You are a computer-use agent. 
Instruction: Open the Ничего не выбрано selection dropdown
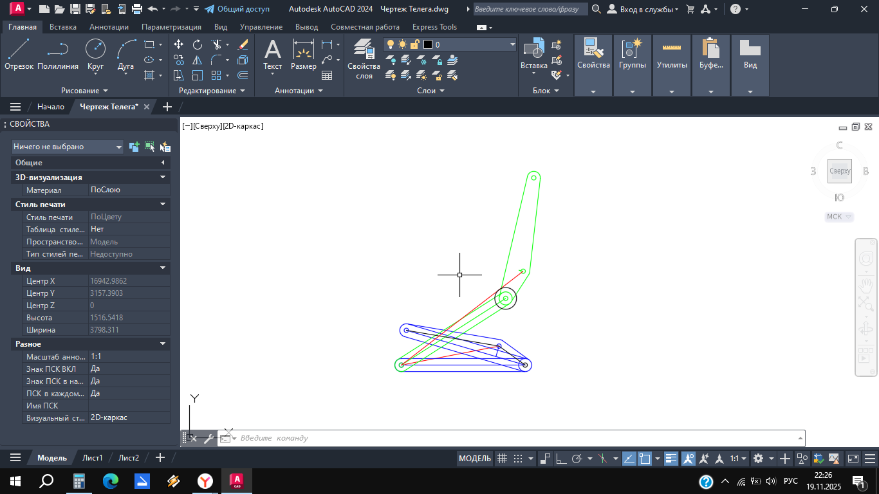click(68, 147)
